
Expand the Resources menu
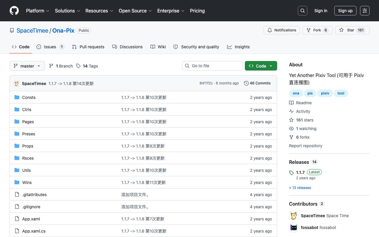pos(99,11)
